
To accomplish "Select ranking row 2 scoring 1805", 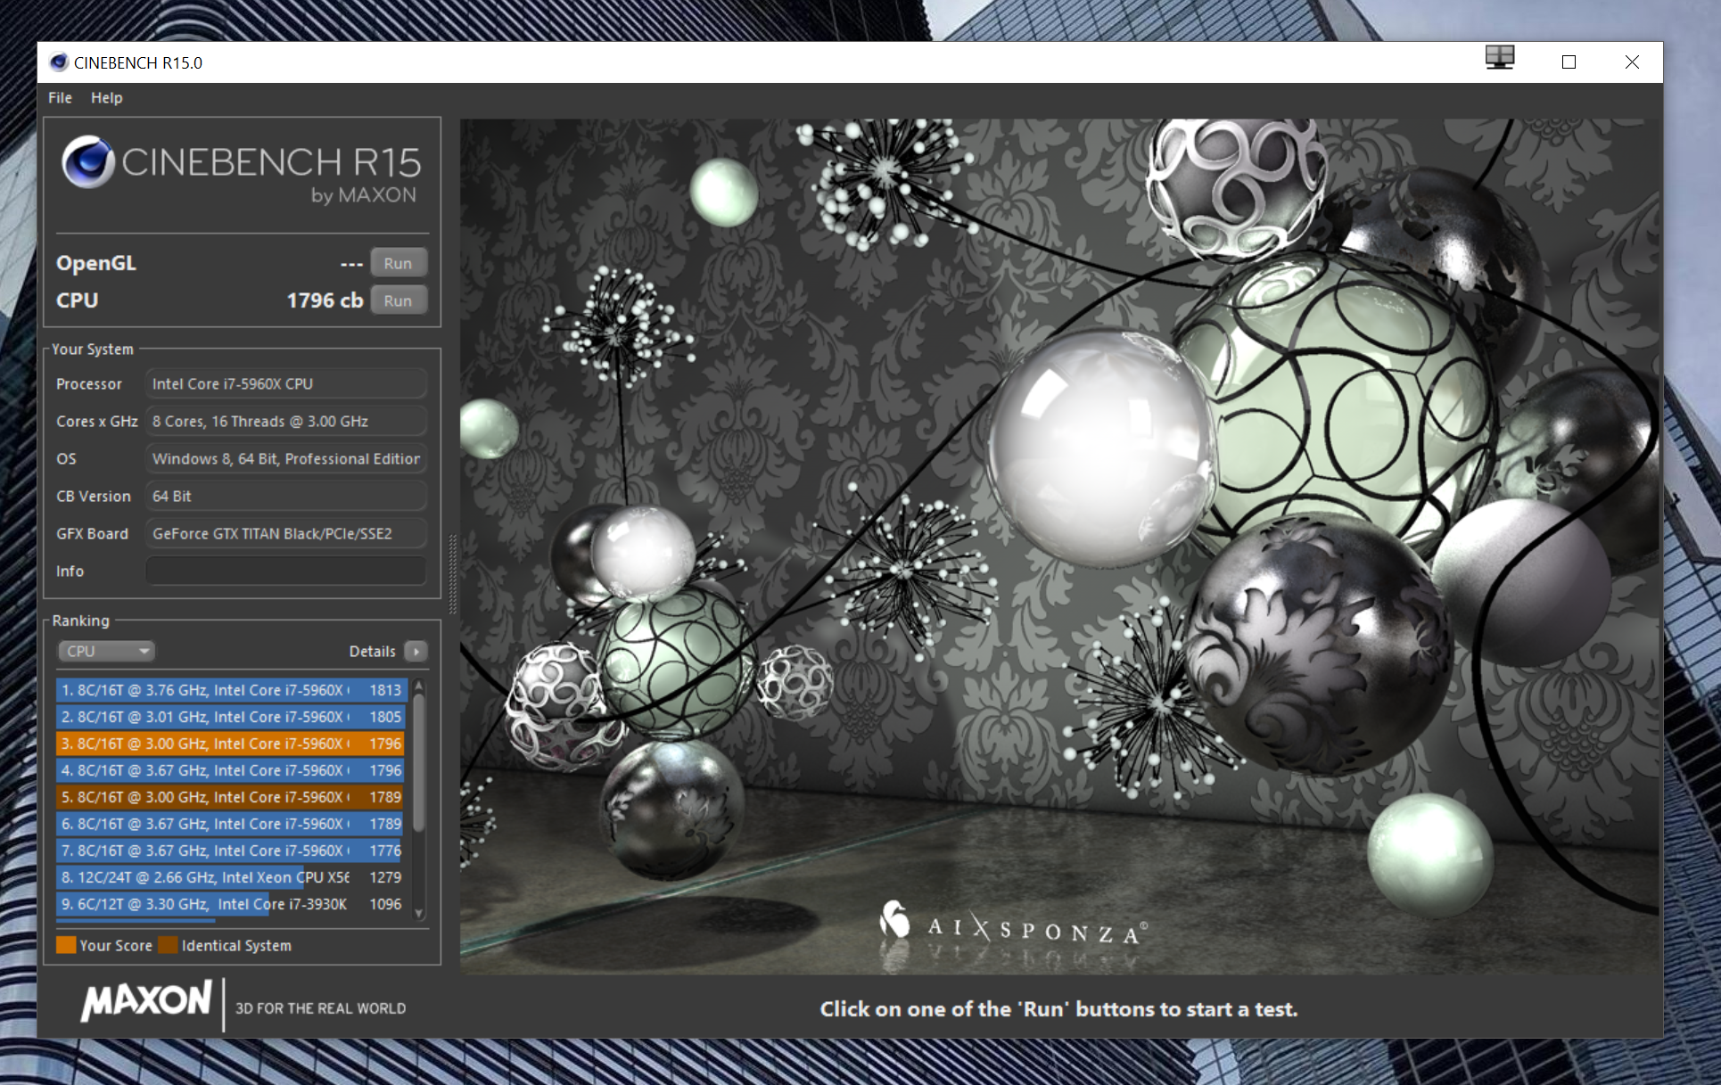I will [x=230, y=717].
